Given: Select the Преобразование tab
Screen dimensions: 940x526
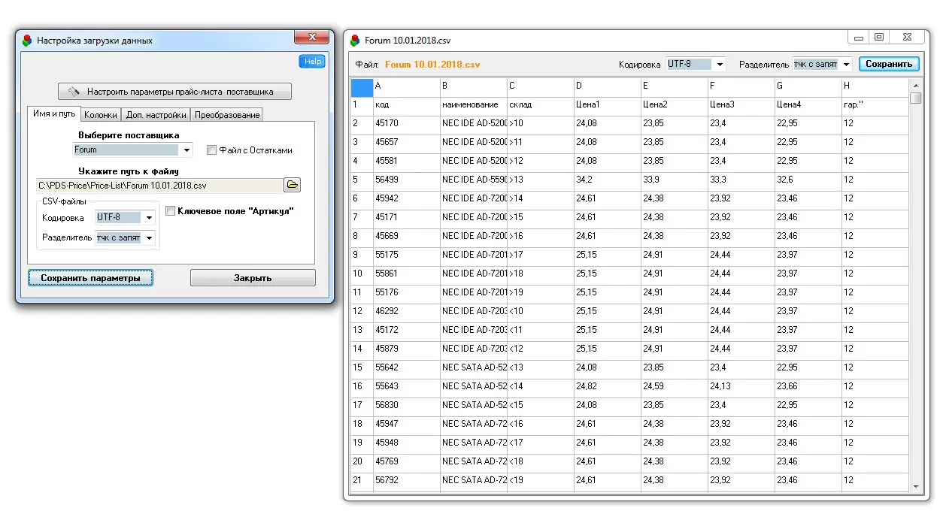Looking at the screenshot, I should pyautogui.click(x=227, y=115).
